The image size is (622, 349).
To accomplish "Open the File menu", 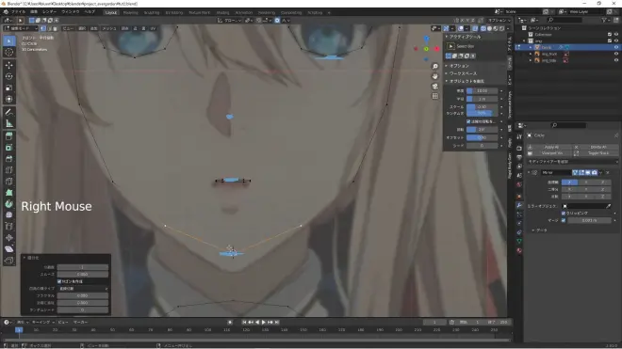I will pos(18,12).
